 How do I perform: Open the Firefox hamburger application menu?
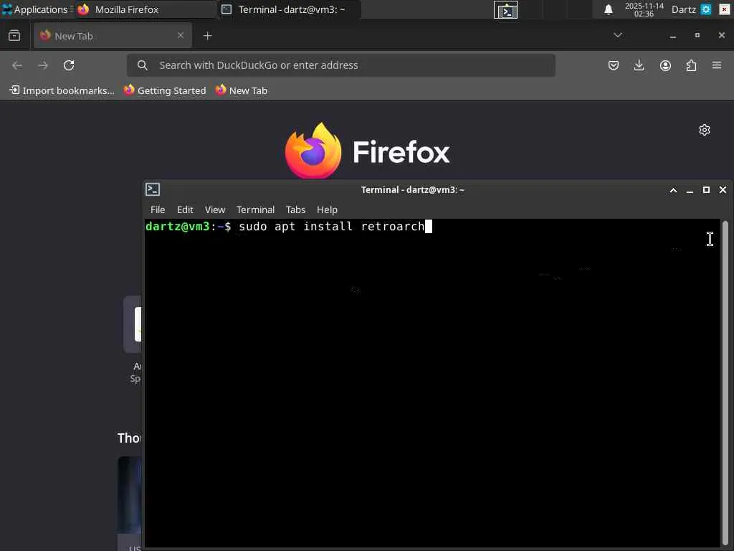pyautogui.click(x=717, y=65)
